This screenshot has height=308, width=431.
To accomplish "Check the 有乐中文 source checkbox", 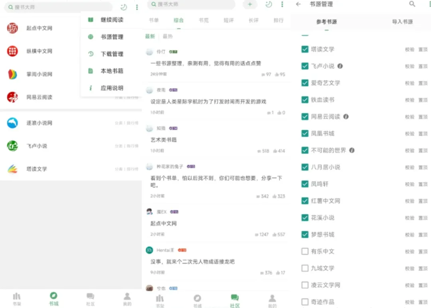I will (x=305, y=251).
